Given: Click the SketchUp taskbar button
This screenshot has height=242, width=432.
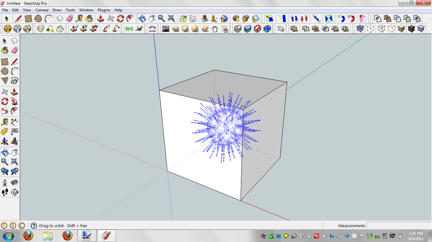Looking at the screenshot, I should coord(107,236).
